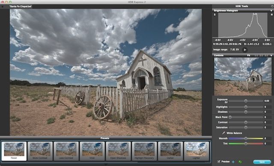Toggle the Preview checkbox

click(x=219, y=161)
